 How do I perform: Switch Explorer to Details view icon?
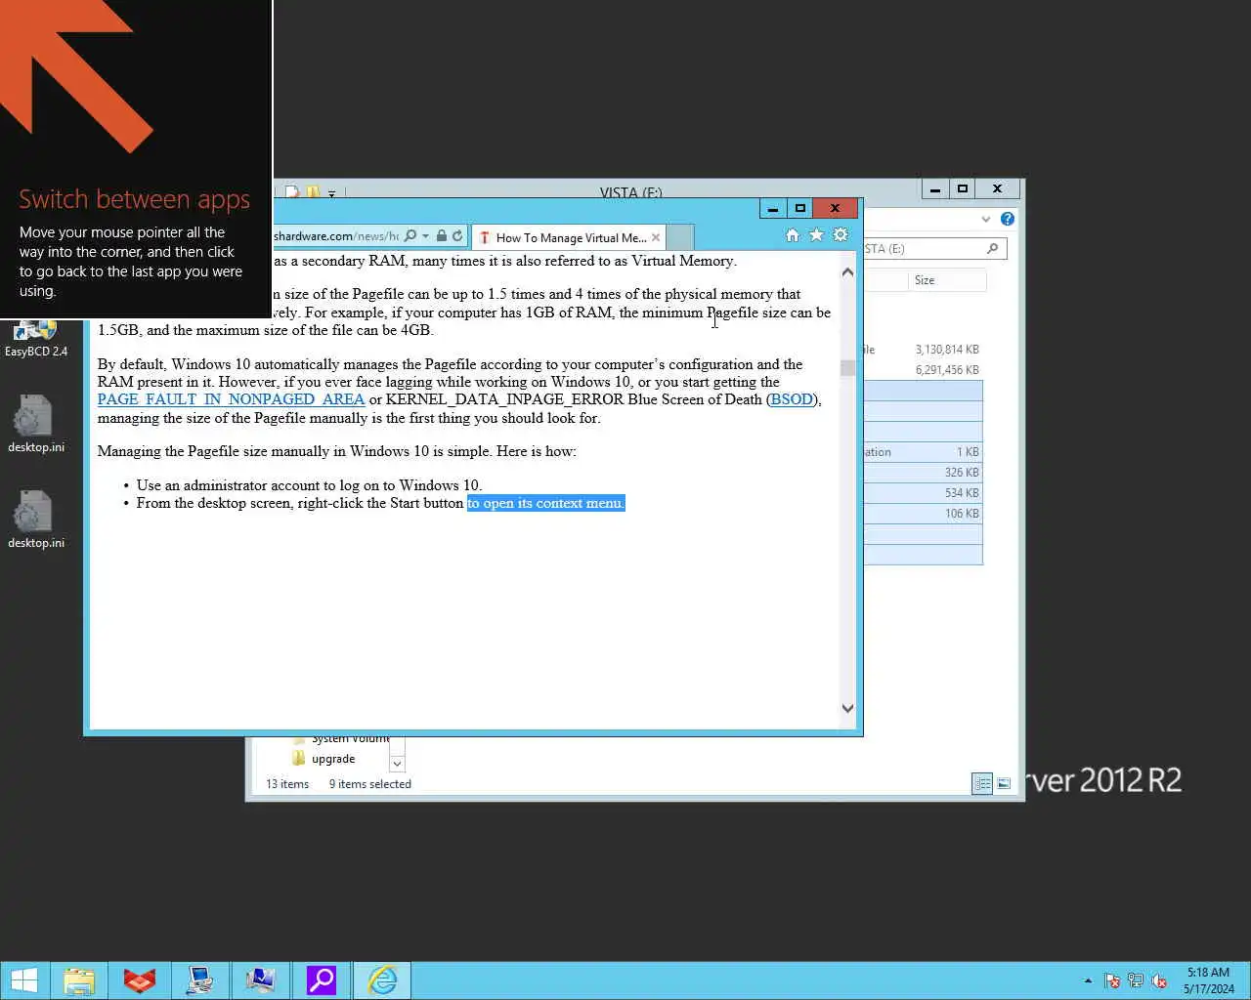pos(982,783)
